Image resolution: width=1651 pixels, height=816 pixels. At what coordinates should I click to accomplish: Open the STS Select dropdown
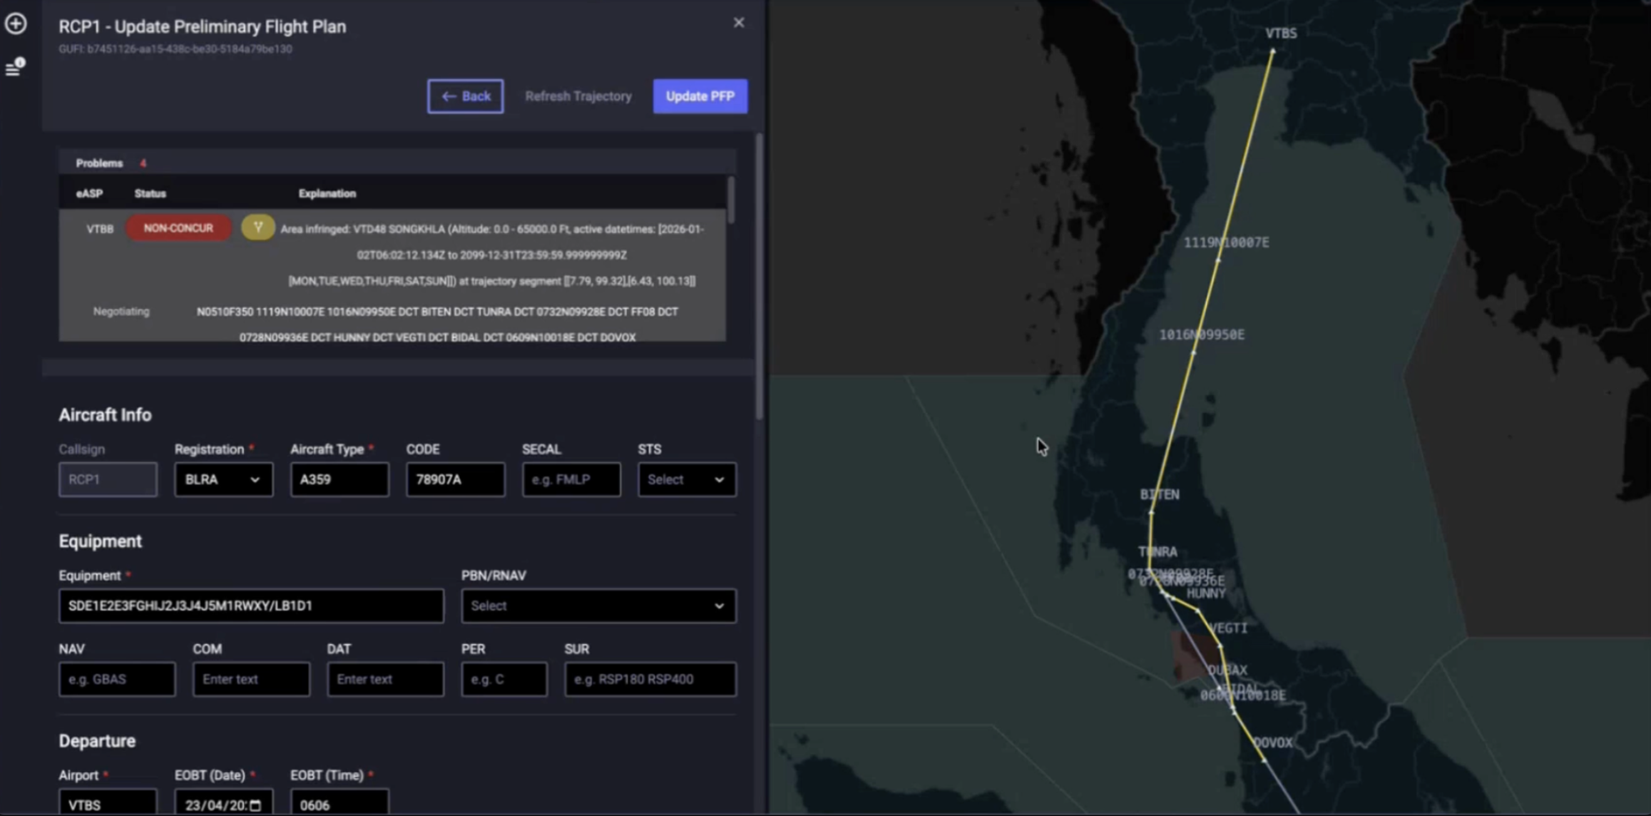687,479
